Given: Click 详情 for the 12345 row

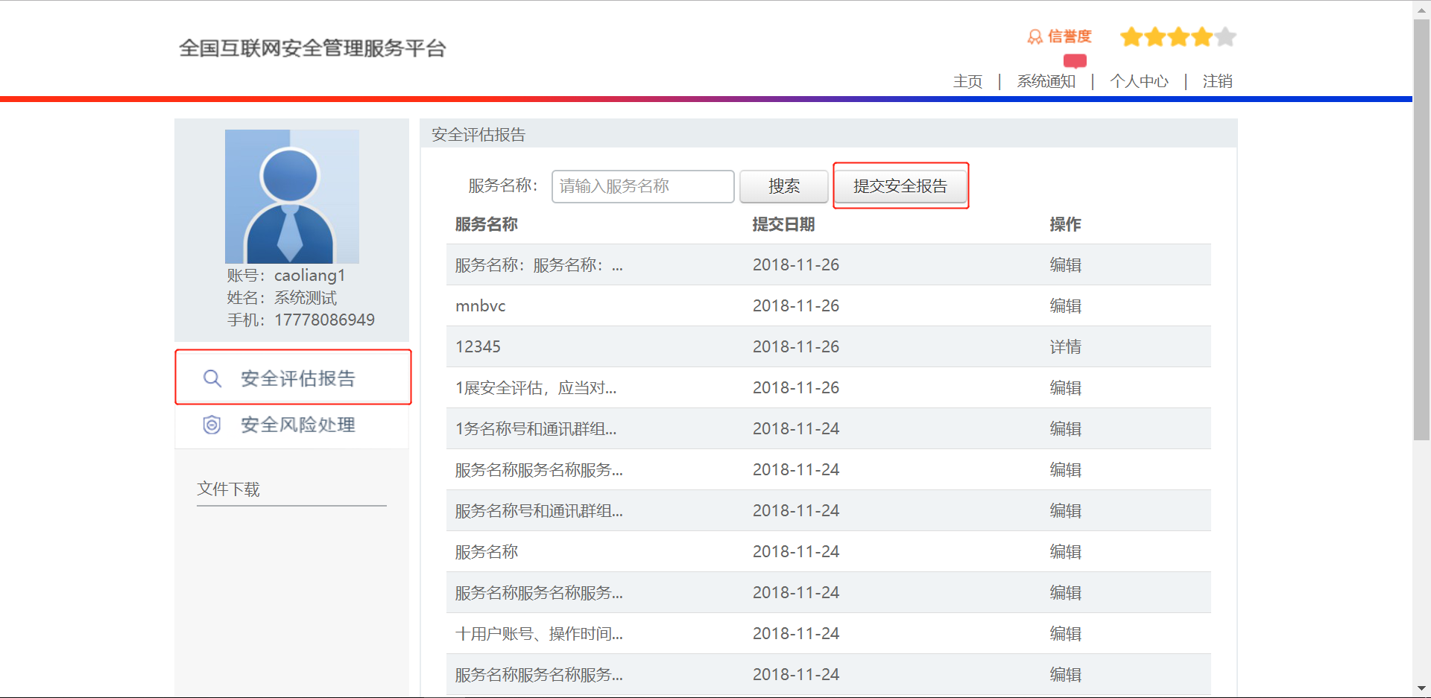Looking at the screenshot, I should (x=1065, y=347).
